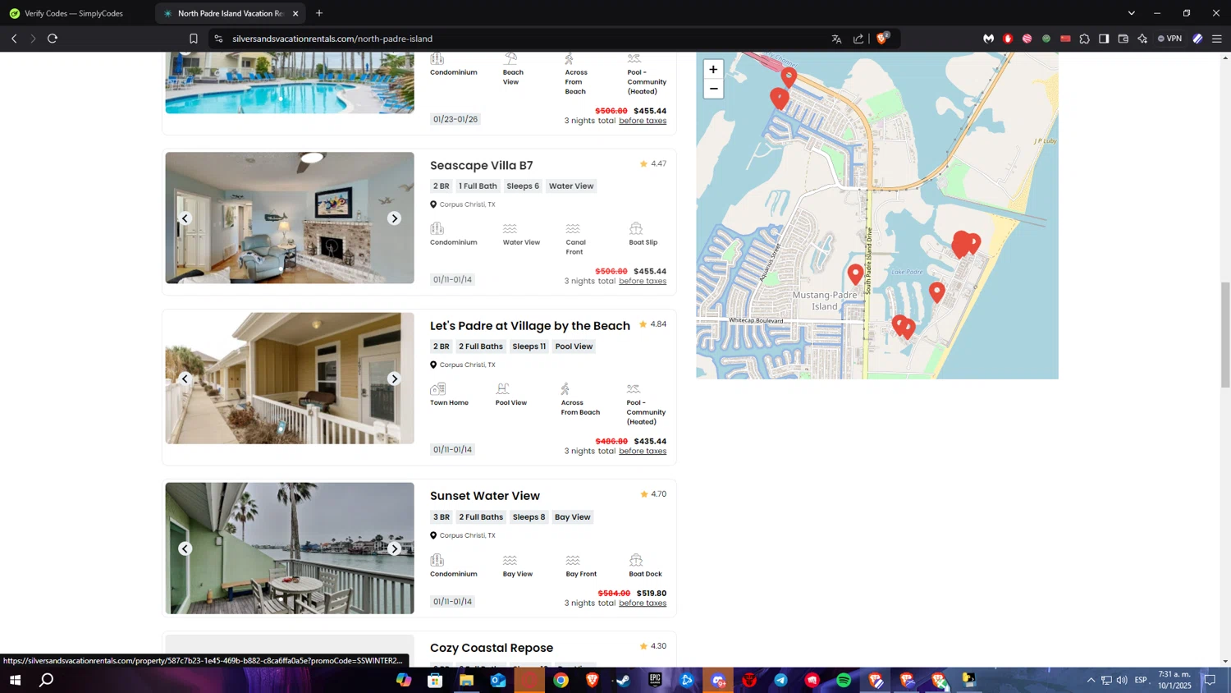Click the Bay View tag on Sunset Water View
The width and height of the screenshot is (1231, 693).
tap(573, 517)
